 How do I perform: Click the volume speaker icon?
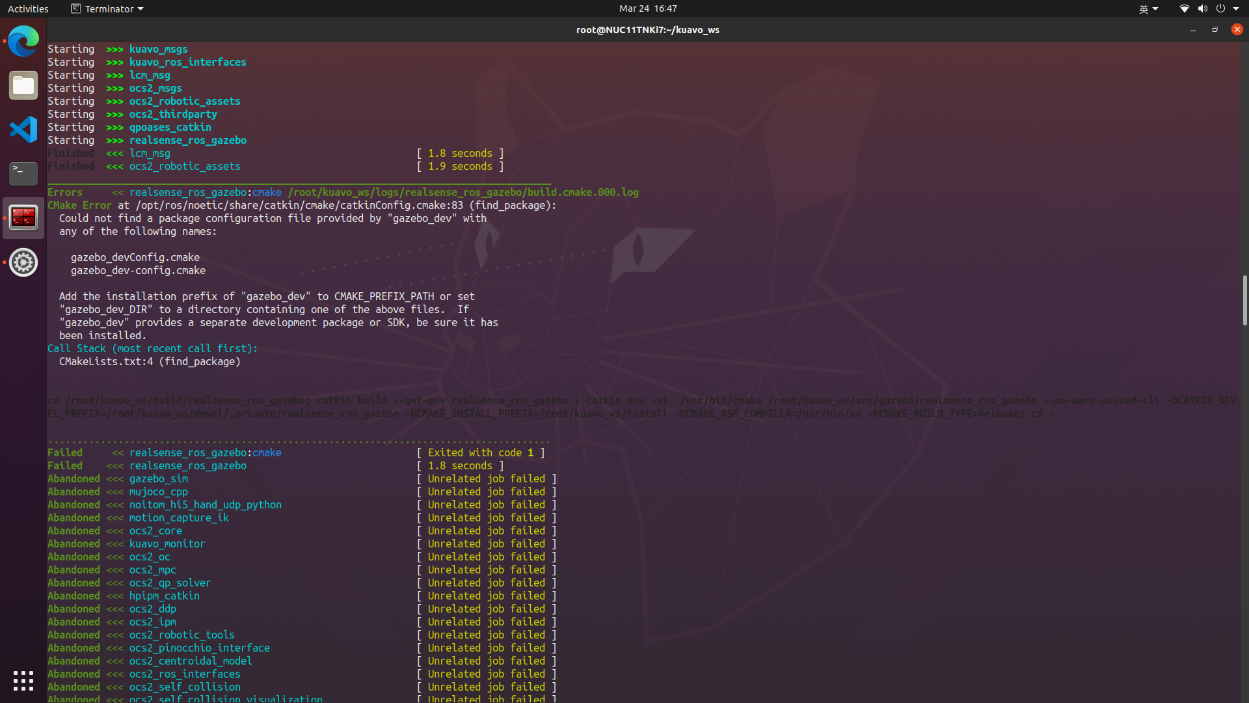pyautogui.click(x=1202, y=8)
